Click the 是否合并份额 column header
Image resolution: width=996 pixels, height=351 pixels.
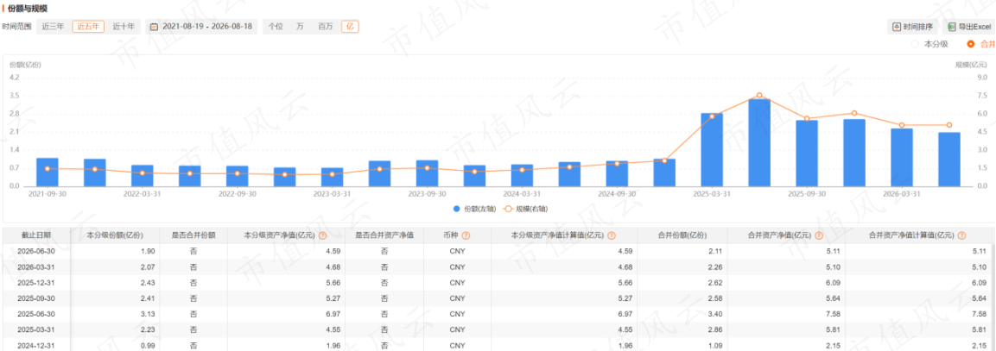pyautogui.click(x=193, y=235)
